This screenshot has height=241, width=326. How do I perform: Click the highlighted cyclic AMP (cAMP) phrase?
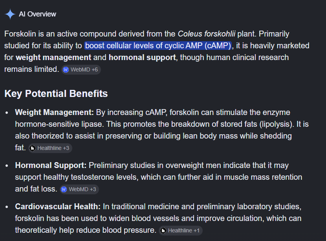[x=158, y=46]
